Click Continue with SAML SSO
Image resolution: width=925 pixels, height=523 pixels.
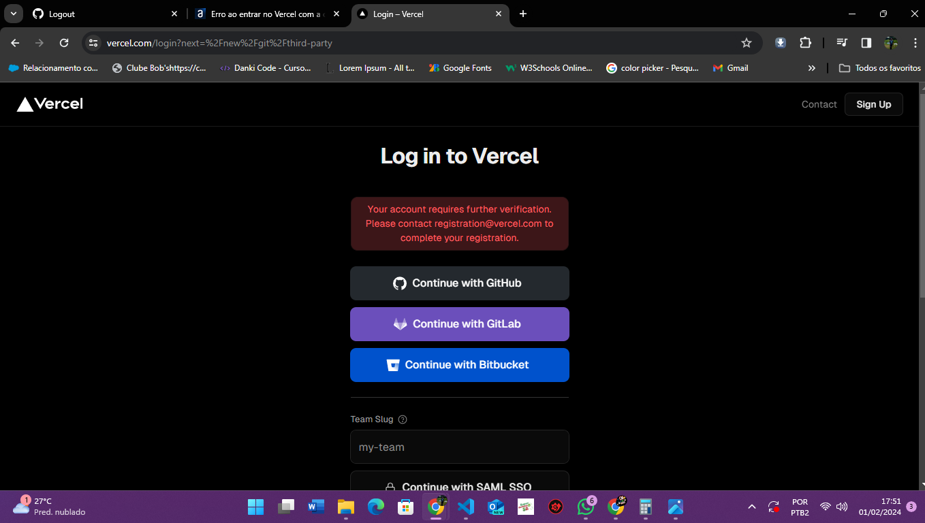460,481
